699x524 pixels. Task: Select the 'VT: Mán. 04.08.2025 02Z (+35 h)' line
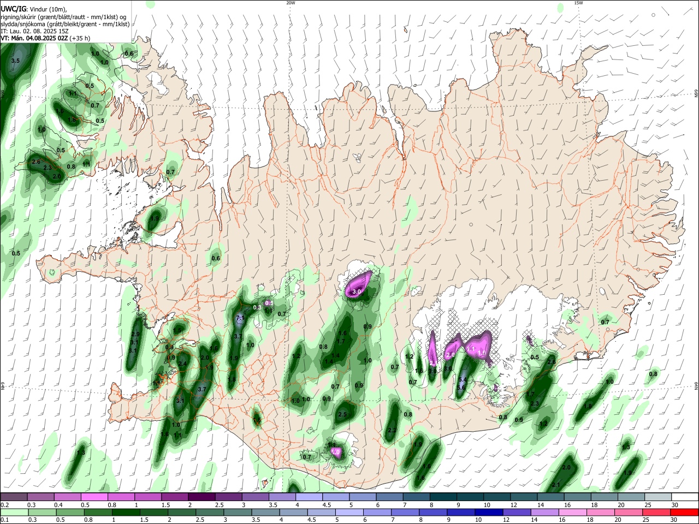pyautogui.click(x=45, y=38)
